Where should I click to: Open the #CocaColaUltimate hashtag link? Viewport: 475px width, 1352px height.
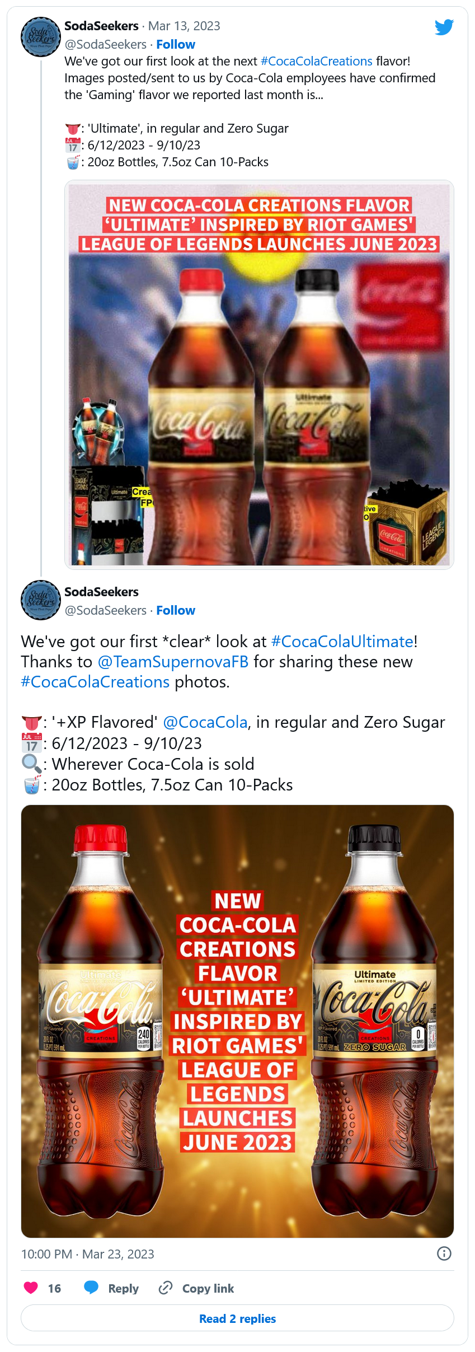point(342,641)
